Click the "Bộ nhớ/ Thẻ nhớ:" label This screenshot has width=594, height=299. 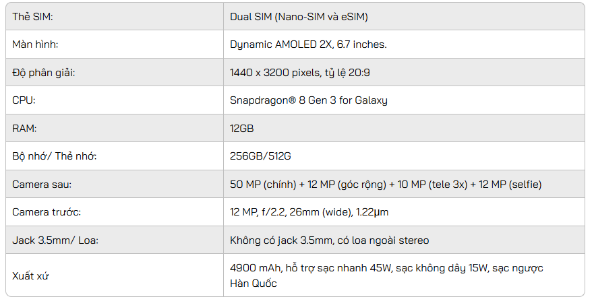(x=54, y=156)
